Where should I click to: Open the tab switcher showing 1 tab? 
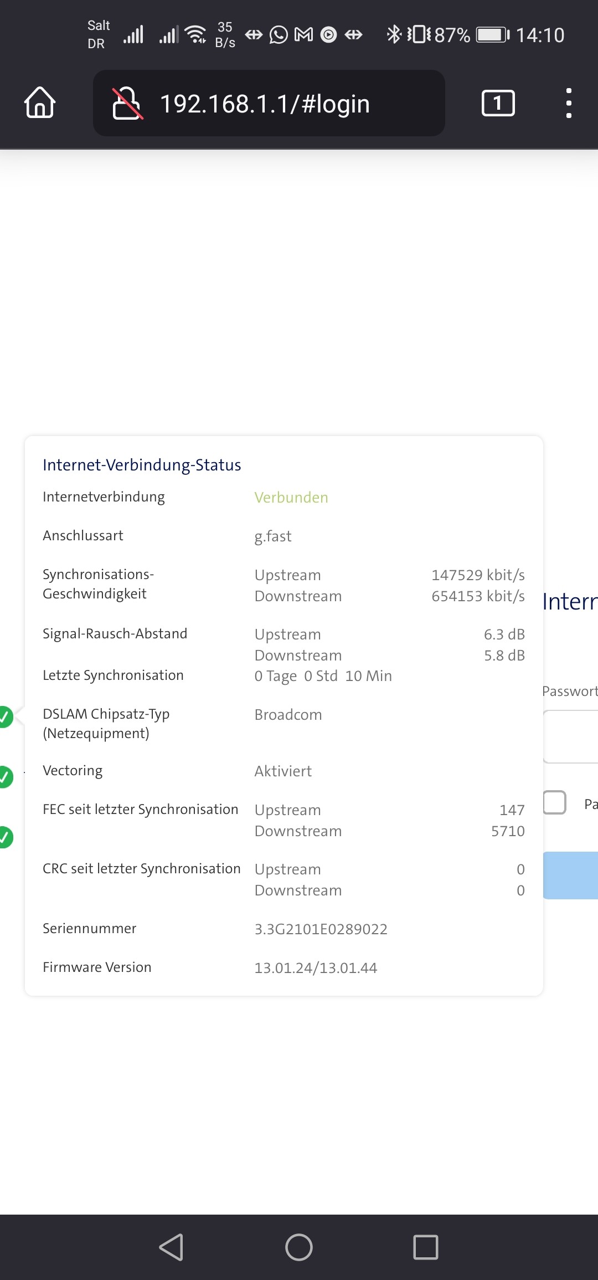coord(498,103)
